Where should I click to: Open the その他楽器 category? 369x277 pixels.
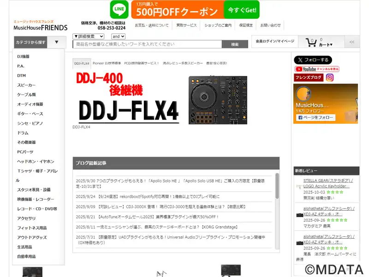click(26, 142)
